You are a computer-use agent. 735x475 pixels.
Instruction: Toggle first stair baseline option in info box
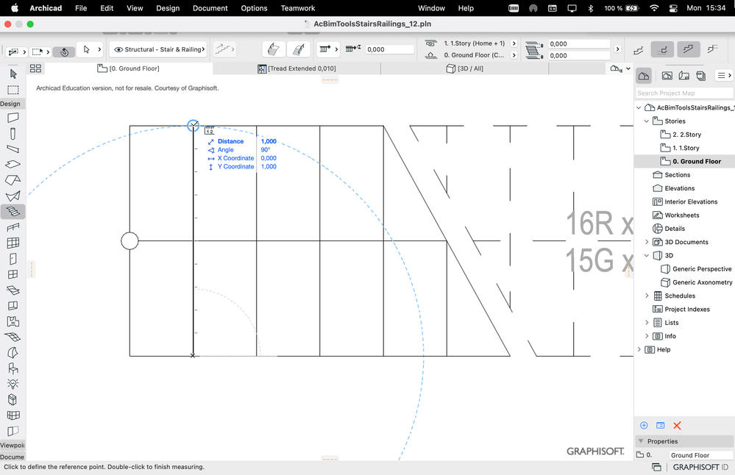638,49
